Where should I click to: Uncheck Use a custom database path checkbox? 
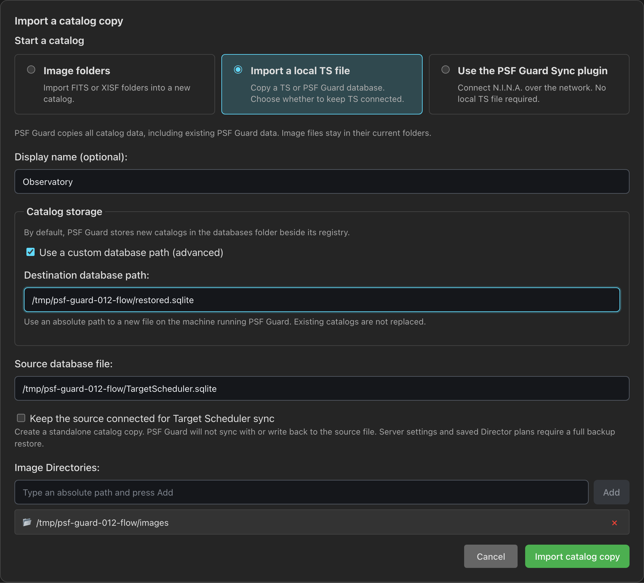pos(31,252)
